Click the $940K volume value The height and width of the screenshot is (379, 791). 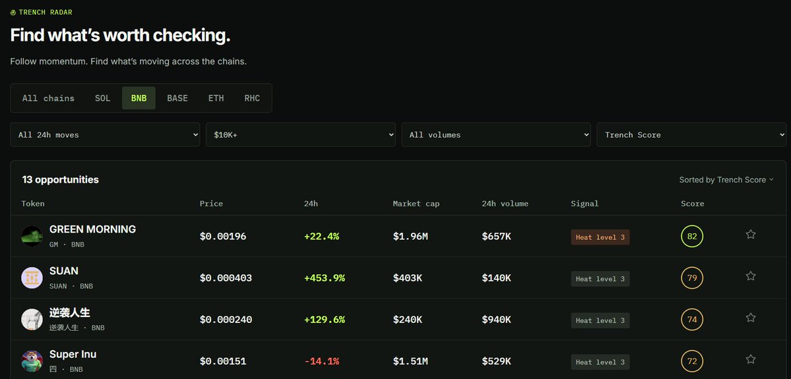[496, 320]
